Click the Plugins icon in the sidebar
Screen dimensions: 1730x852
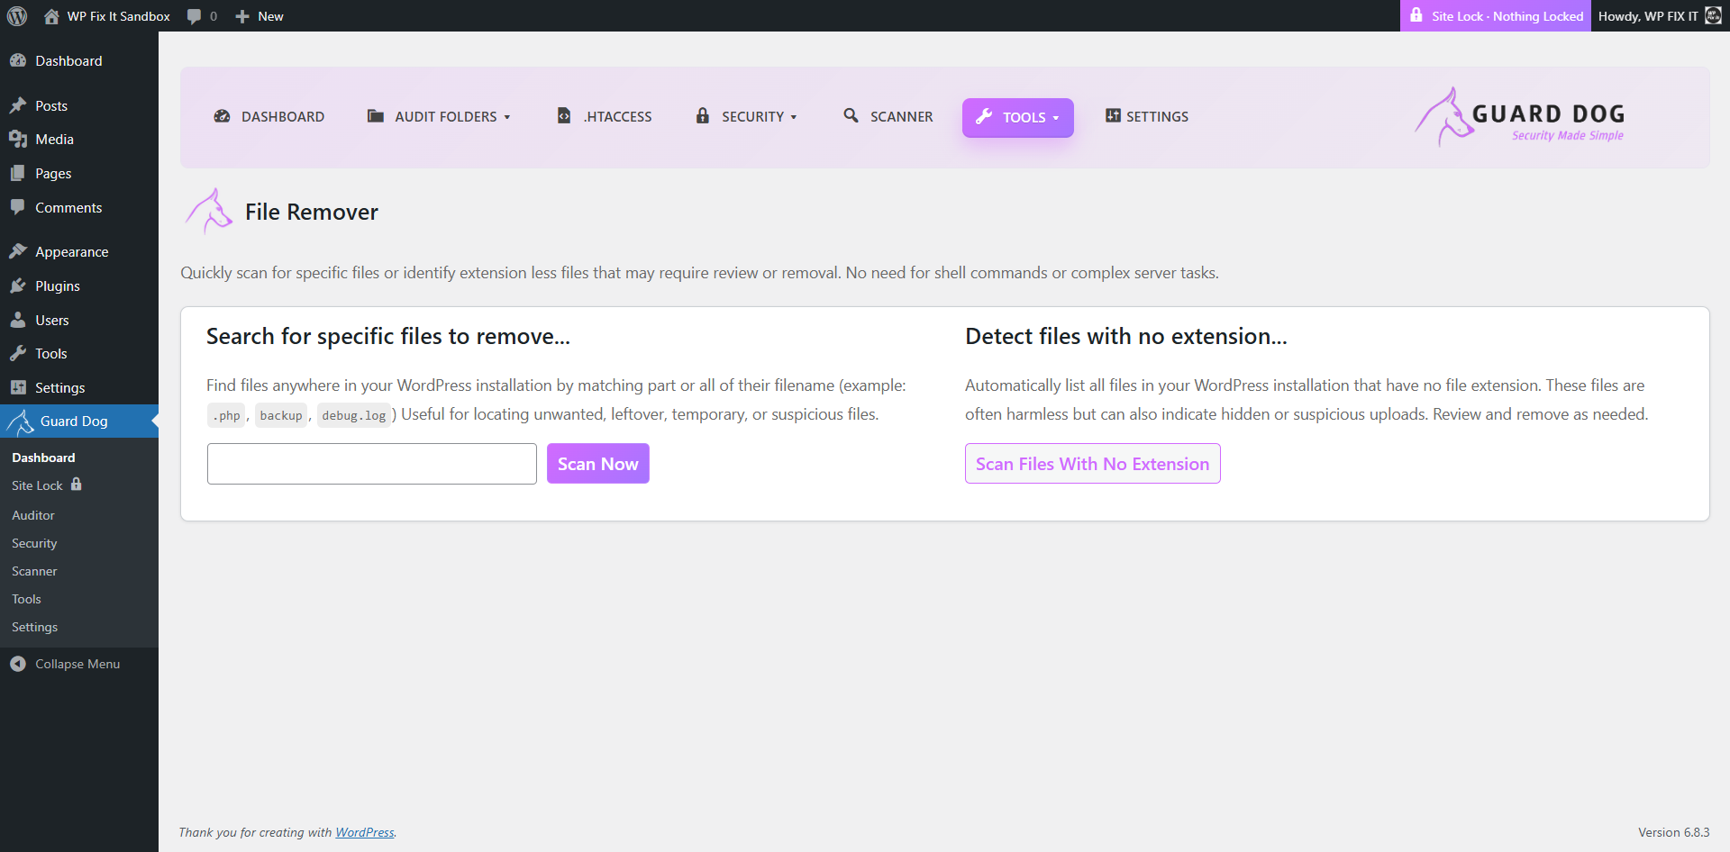click(18, 286)
